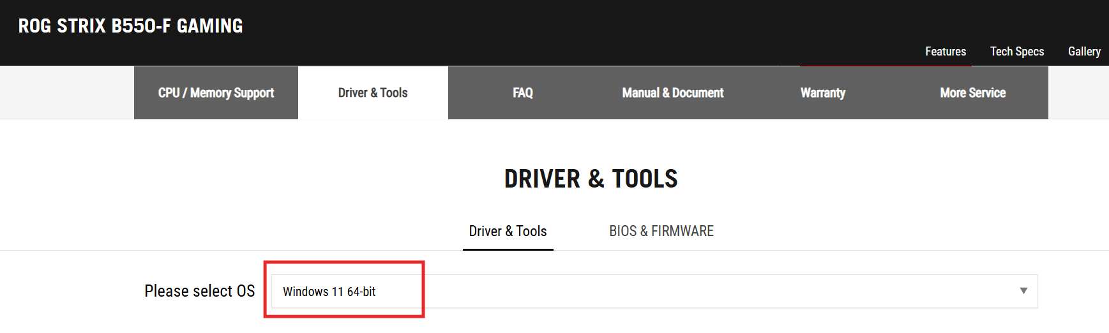
Task: Open the Warranty tab
Action: tap(823, 93)
